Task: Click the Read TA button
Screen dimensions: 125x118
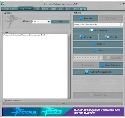Action: (85, 37)
